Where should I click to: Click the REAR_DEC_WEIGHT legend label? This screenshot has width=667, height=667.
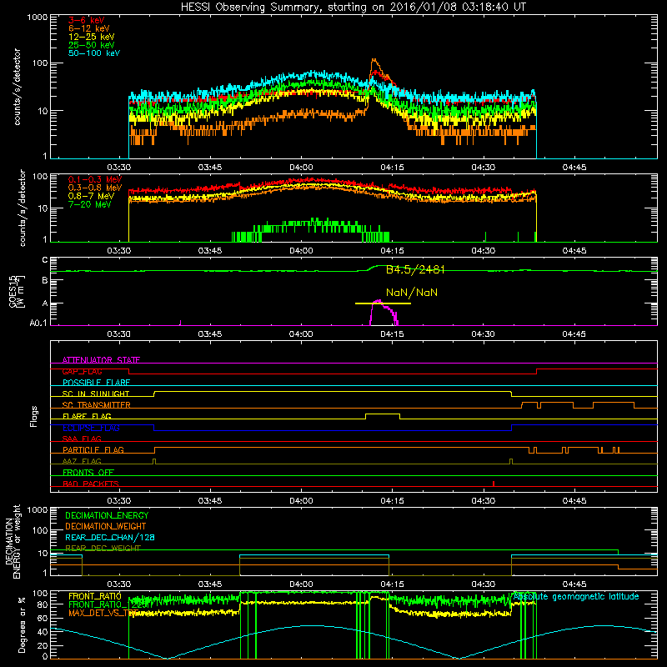(103, 549)
